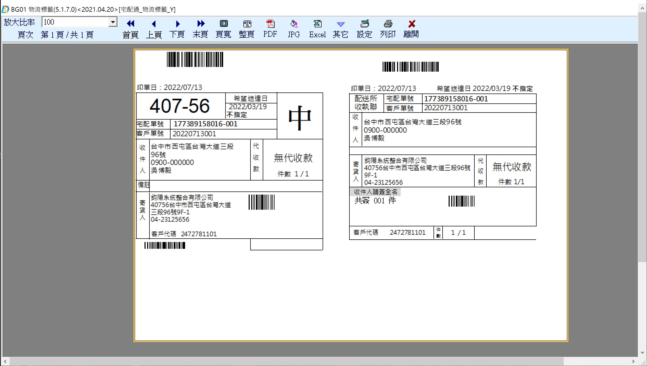
Task: Click horizontal scrollbar right arrow
Action: point(633,361)
